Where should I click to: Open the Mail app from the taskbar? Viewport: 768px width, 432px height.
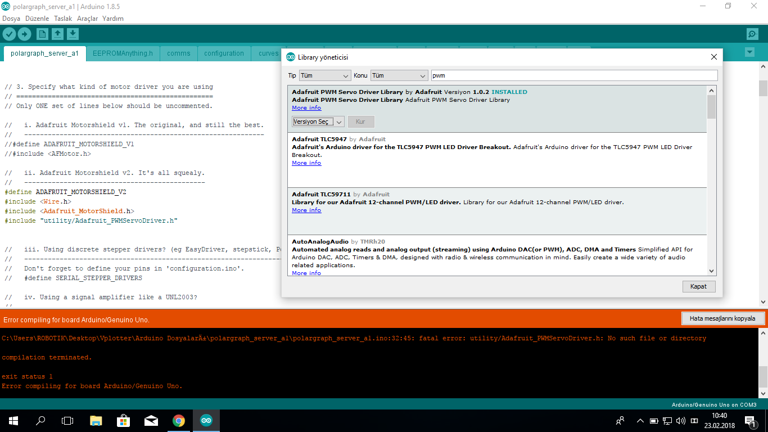(151, 421)
